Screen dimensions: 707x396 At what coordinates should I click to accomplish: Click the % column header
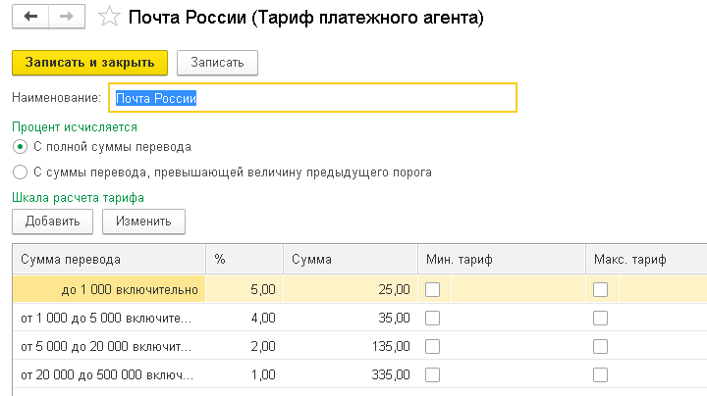(245, 259)
